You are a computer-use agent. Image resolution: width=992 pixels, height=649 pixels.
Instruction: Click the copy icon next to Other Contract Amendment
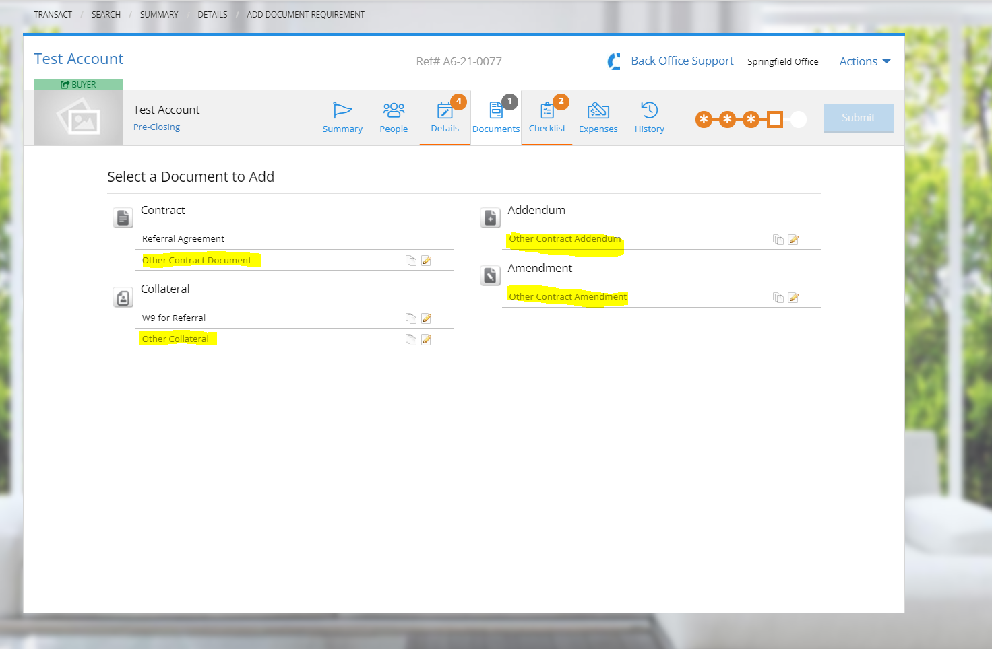(778, 297)
